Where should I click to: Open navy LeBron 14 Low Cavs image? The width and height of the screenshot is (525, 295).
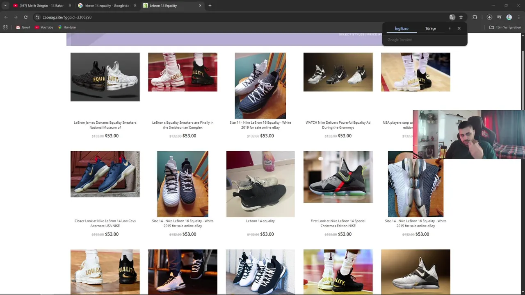point(105,174)
